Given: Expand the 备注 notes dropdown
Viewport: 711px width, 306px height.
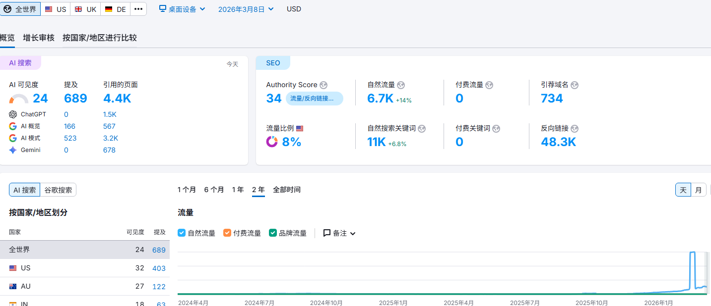Looking at the screenshot, I should pyautogui.click(x=340, y=233).
